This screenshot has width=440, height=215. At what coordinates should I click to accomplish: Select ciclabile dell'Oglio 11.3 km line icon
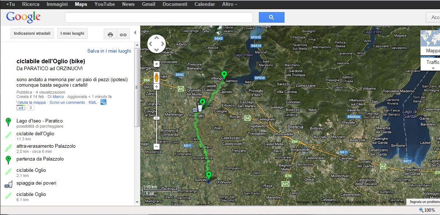(x=8, y=135)
